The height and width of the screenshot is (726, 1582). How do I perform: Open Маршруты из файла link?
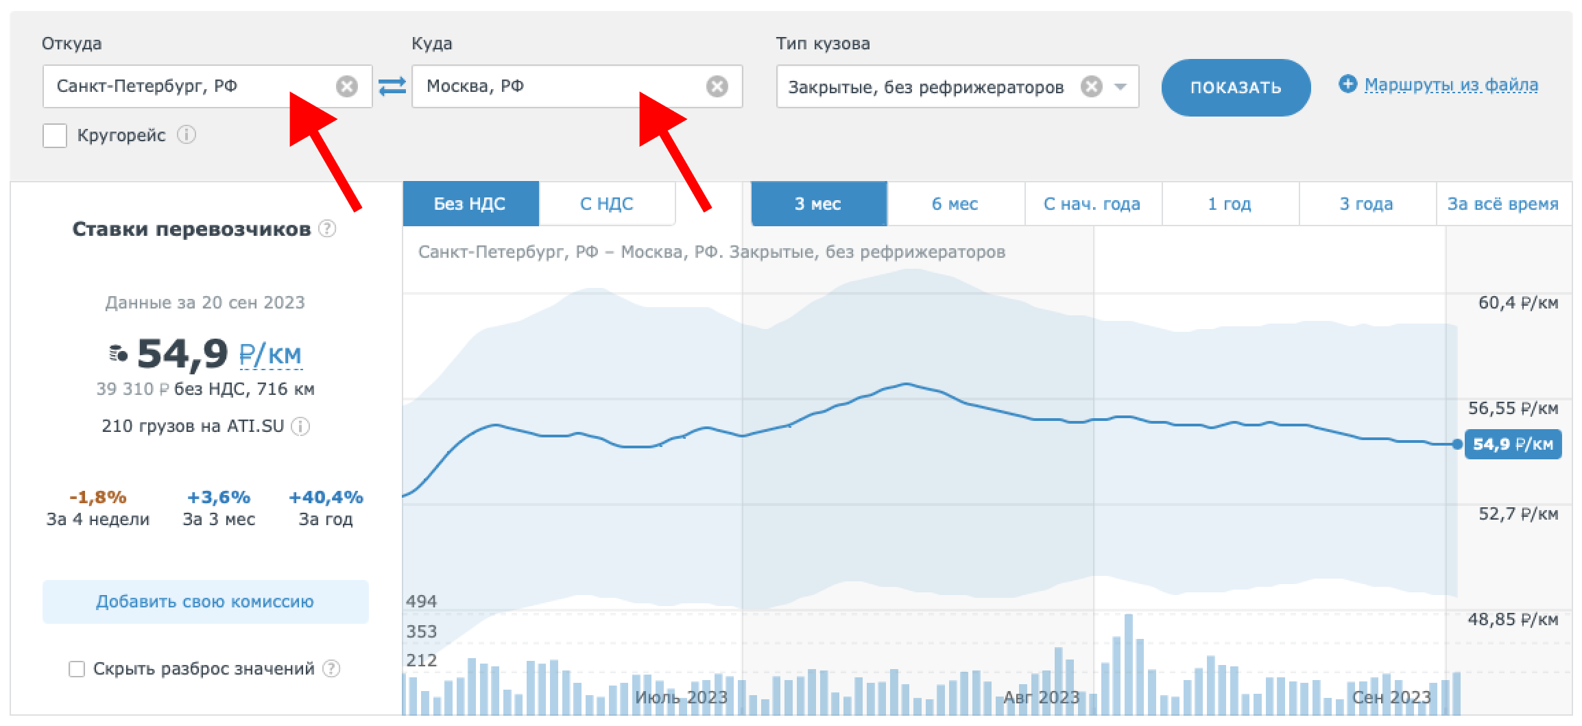(1451, 85)
